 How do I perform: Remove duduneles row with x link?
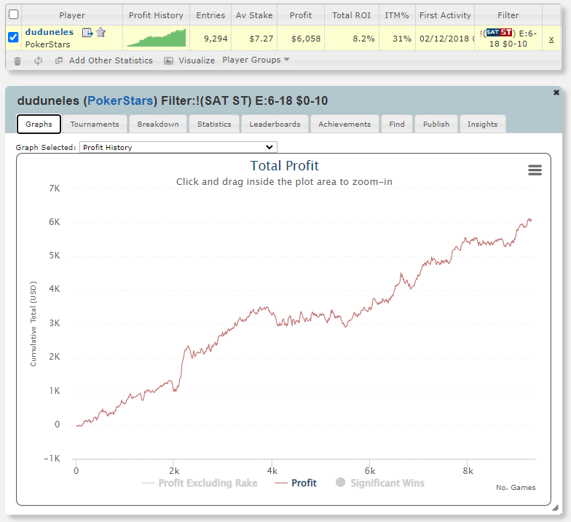tap(551, 39)
